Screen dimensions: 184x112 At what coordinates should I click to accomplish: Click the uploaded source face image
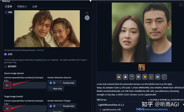(47, 29)
